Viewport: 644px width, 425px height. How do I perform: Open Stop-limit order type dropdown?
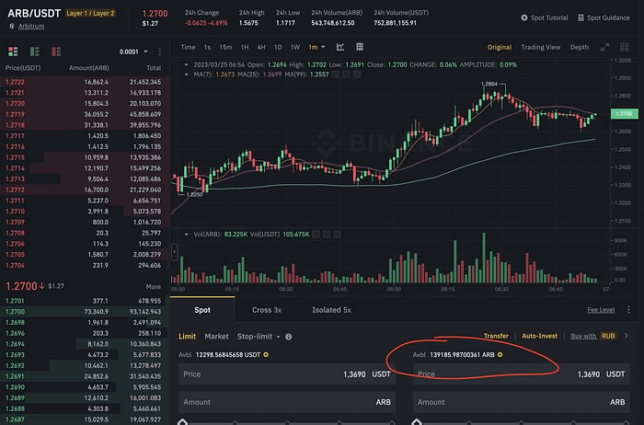(259, 337)
